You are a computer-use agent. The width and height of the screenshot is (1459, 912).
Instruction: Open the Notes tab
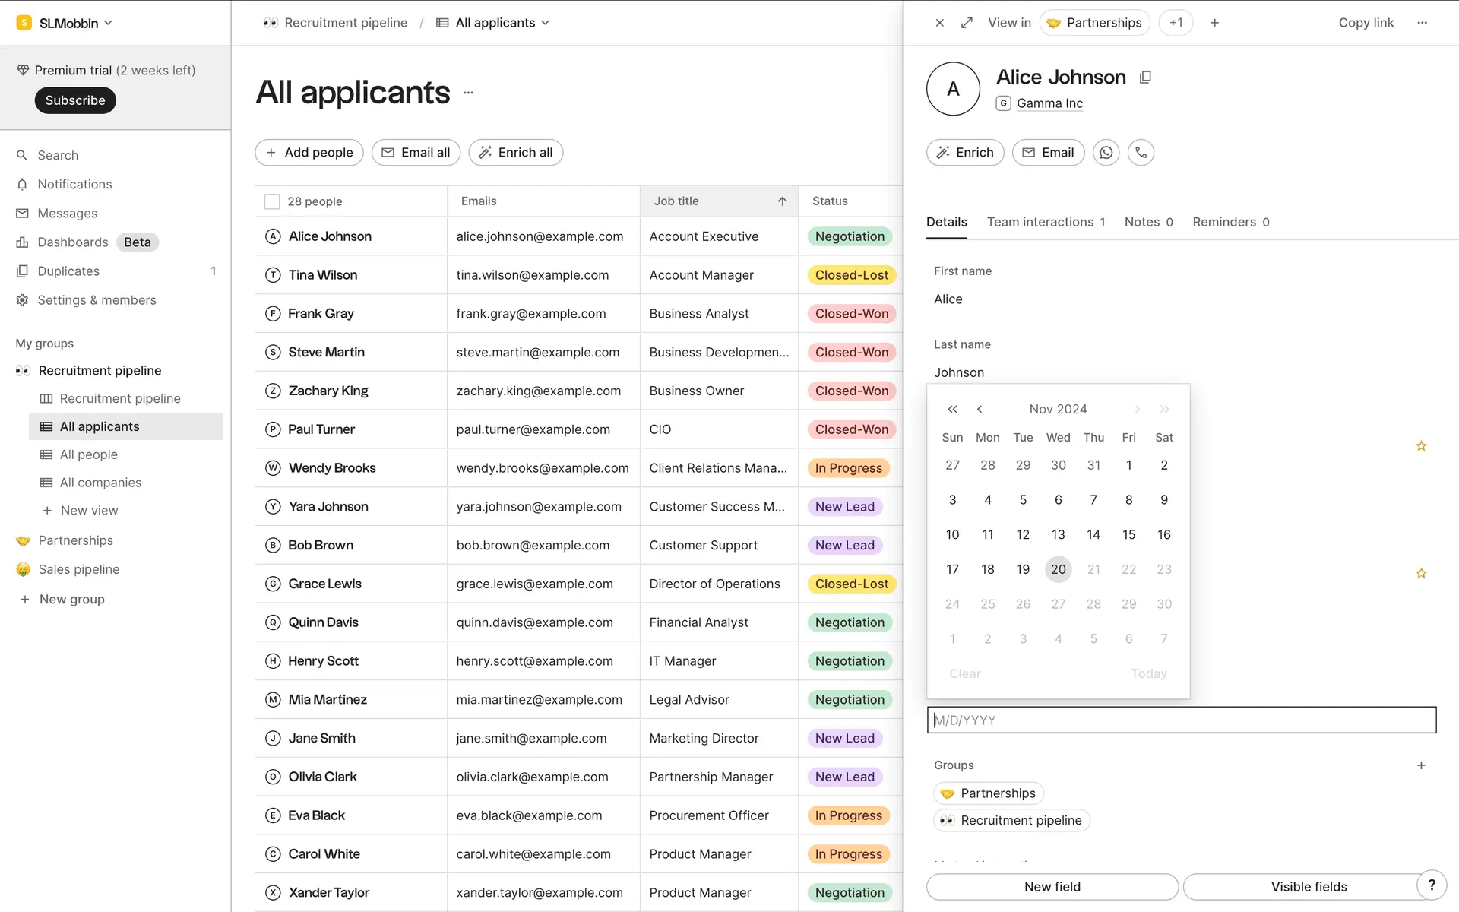tap(1148, 222)
